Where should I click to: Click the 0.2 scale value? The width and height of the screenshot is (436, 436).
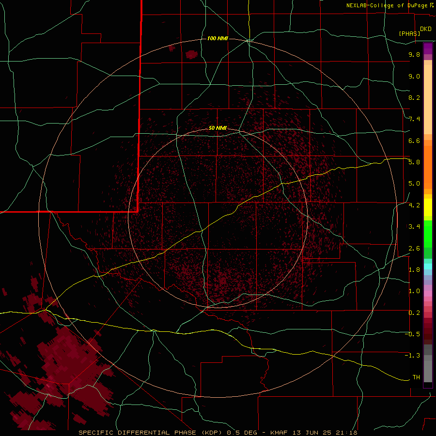(x=414, y=313)
